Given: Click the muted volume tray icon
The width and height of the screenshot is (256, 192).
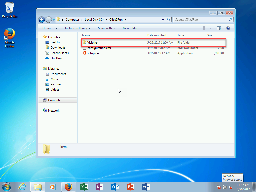Looking at the screenshot, I should [x=231, y=187].
